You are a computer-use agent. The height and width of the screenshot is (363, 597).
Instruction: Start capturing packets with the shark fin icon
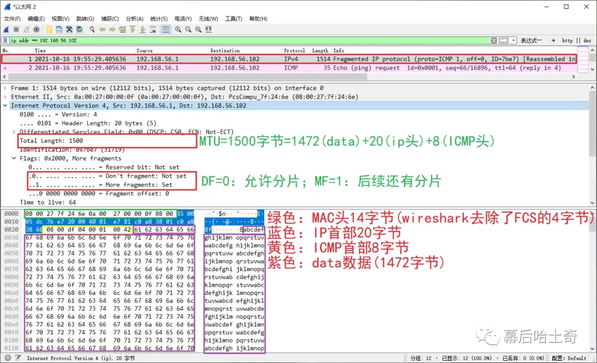pos(7,29)
